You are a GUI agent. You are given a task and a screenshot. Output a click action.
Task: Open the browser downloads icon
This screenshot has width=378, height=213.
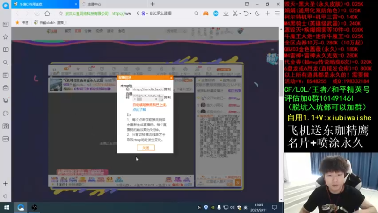click(x=226, y=14)
